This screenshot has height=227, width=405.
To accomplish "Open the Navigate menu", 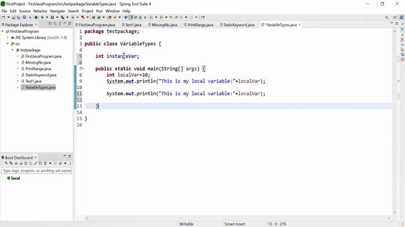I will [x=58, y=11].
